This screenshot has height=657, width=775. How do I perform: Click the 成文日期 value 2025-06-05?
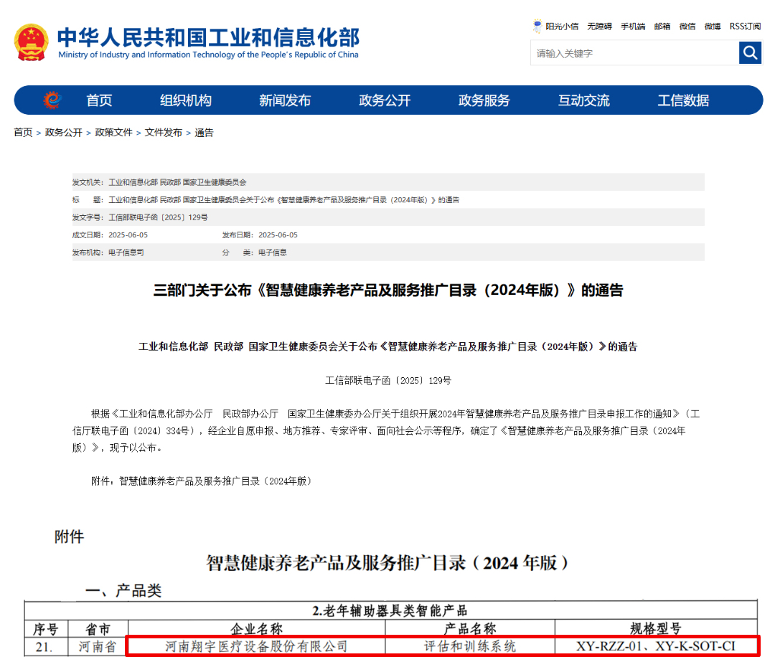coord(128,235)
